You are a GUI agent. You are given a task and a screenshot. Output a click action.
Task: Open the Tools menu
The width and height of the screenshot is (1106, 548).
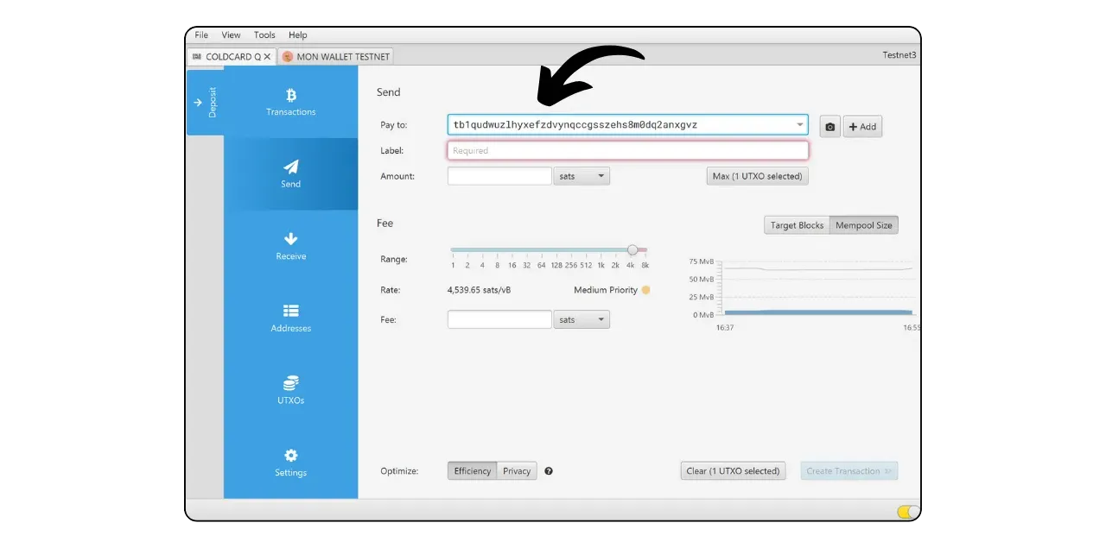click(x=264, y=35)
